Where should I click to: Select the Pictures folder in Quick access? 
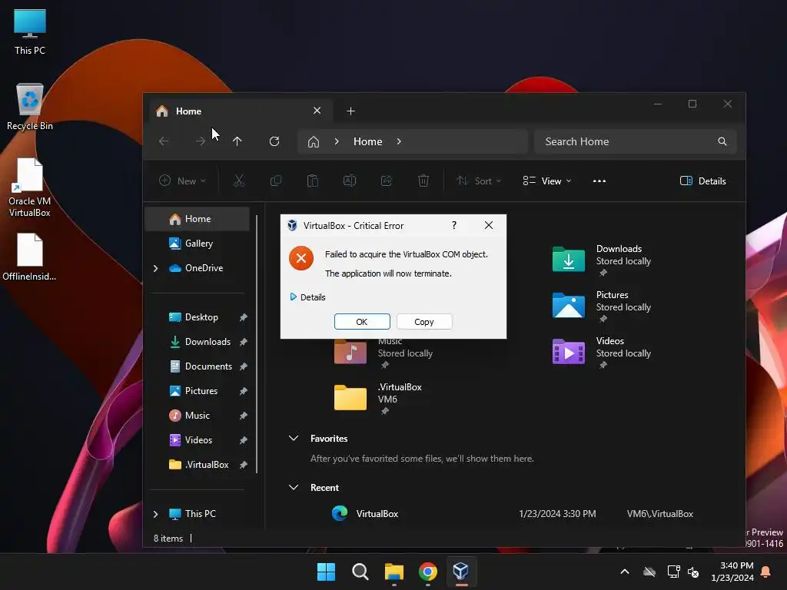[x=603, y=306]
